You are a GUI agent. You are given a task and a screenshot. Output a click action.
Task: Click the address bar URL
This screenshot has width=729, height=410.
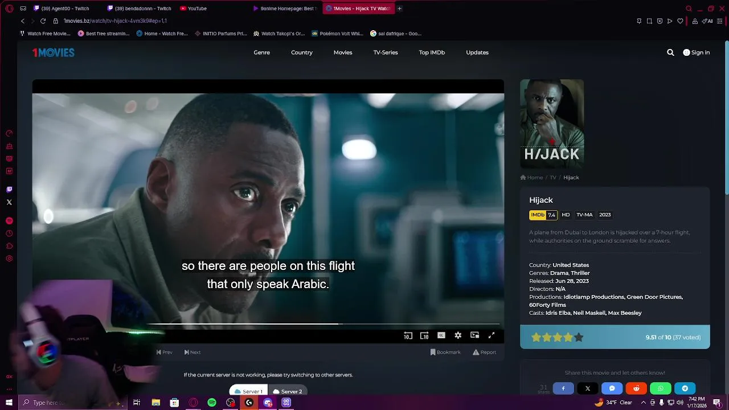coord(115,21)
